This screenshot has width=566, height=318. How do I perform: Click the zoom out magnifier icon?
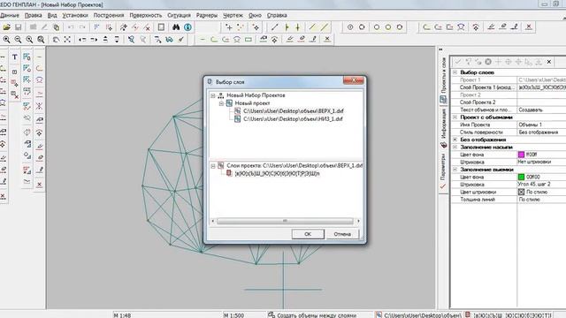tap(18, 39)
